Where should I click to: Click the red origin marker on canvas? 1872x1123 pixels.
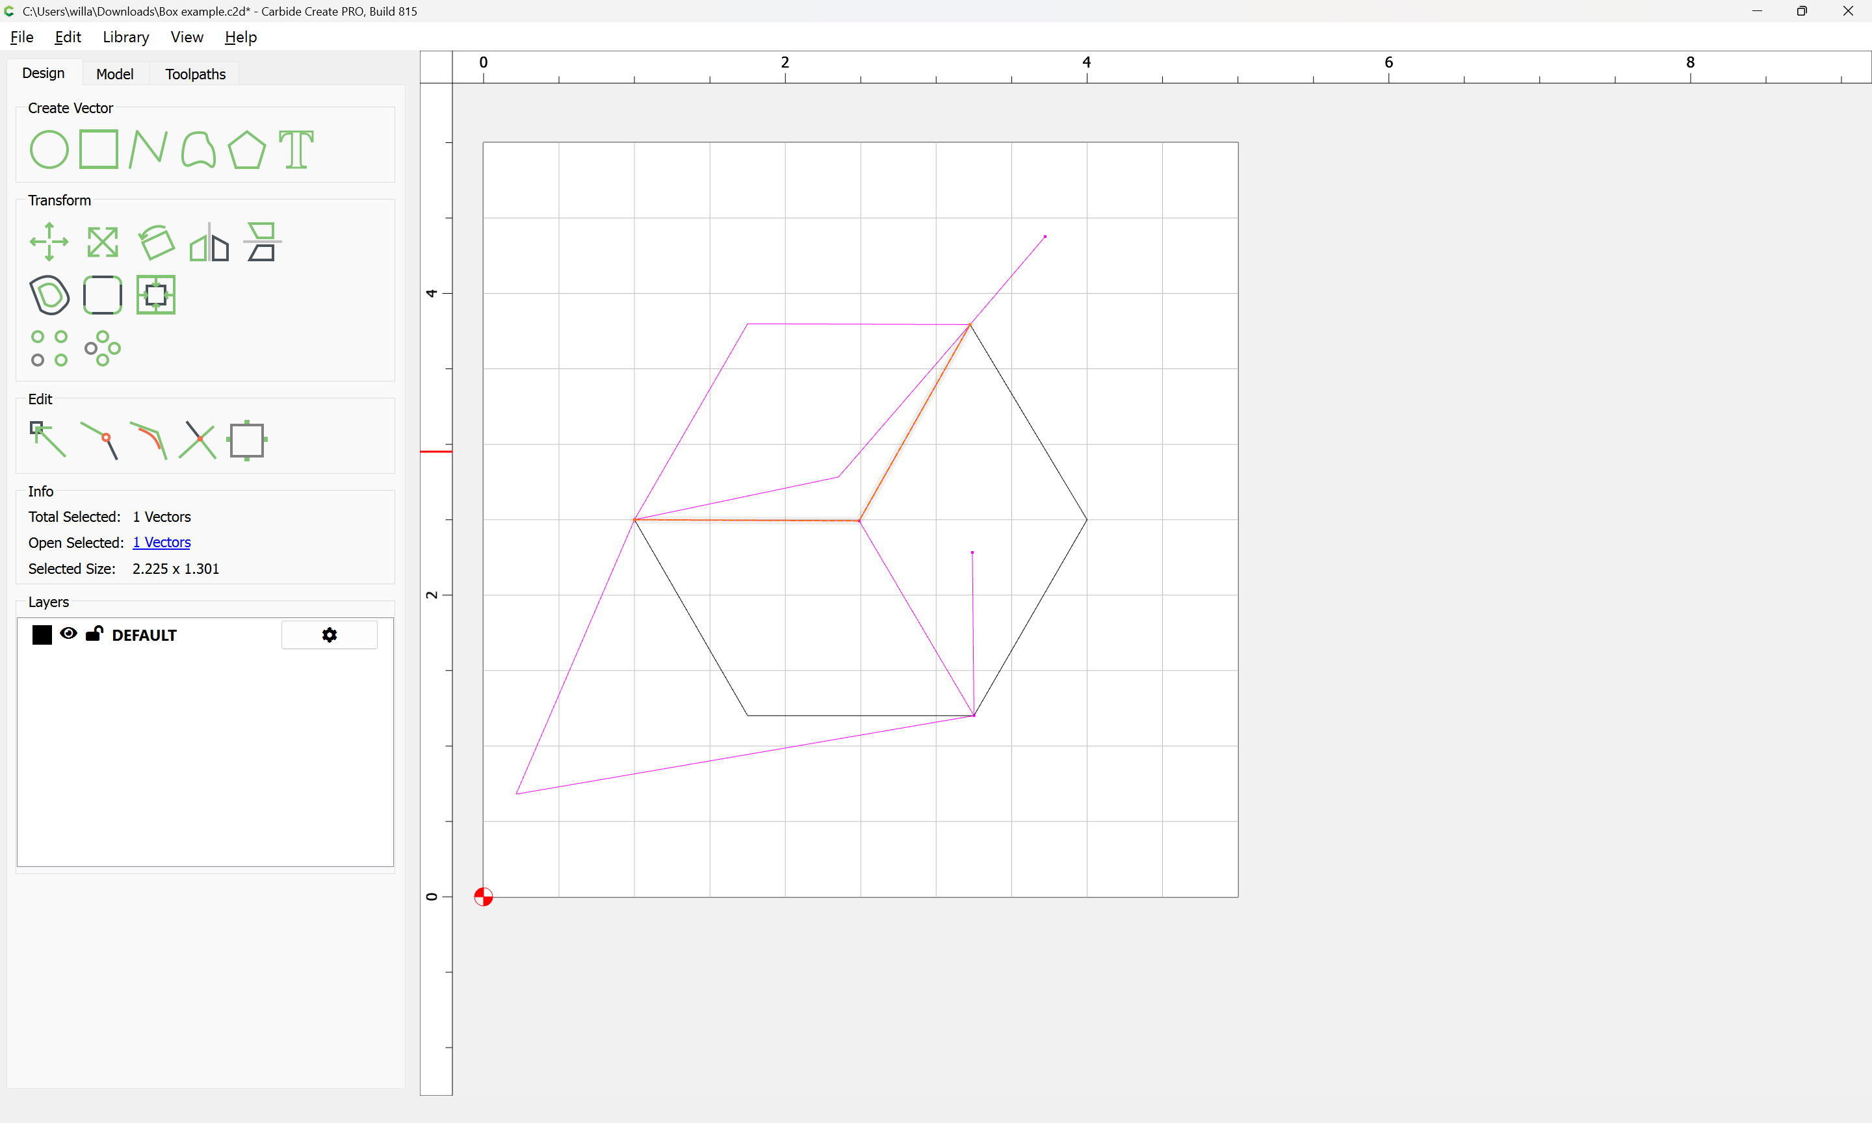[x=484, y=897]
